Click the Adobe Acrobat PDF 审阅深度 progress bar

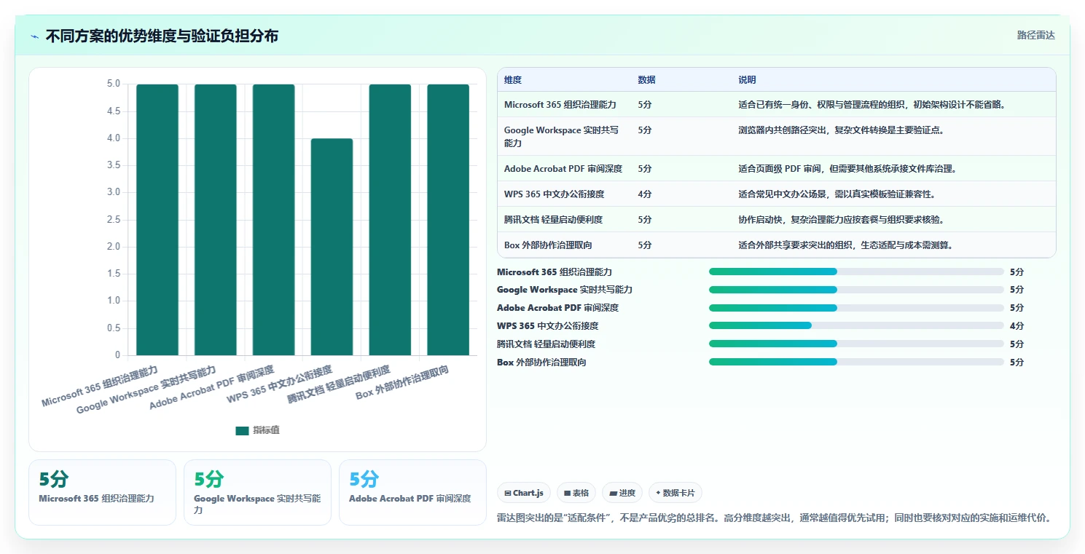coord(856,308)
